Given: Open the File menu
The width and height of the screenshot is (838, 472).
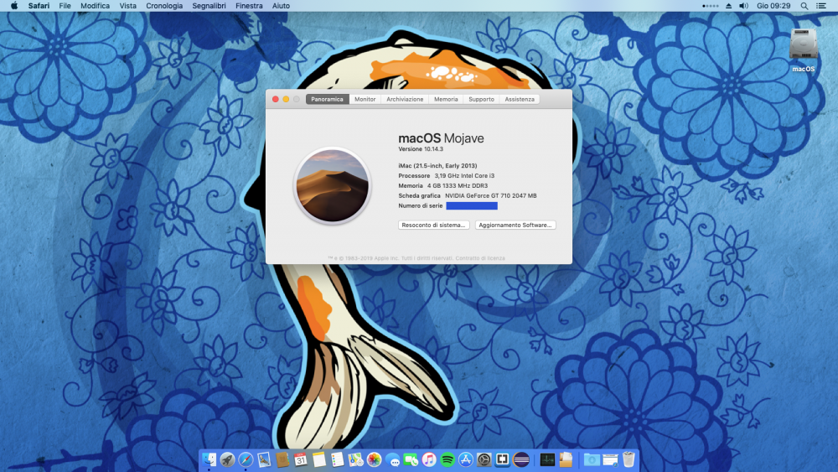Looking at the screenshot, I should point(65,6).
